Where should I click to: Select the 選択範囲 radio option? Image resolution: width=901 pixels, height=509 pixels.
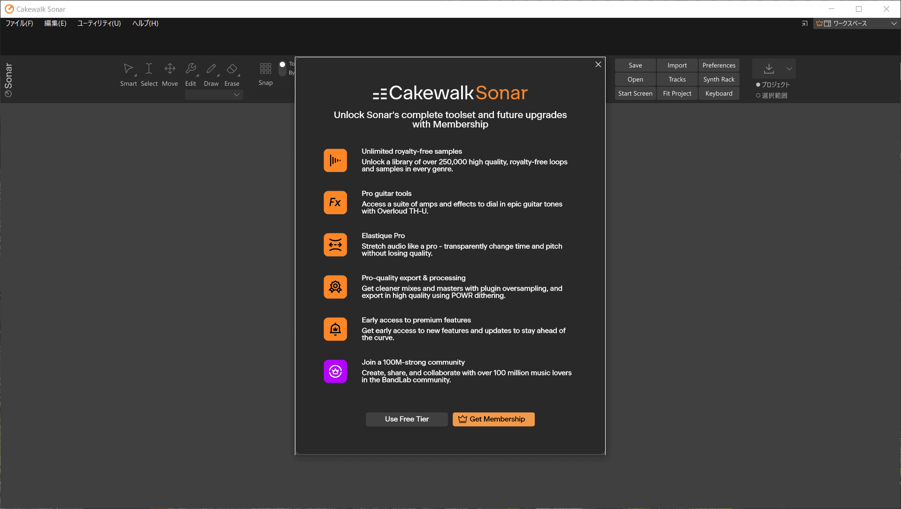(771, 96)
